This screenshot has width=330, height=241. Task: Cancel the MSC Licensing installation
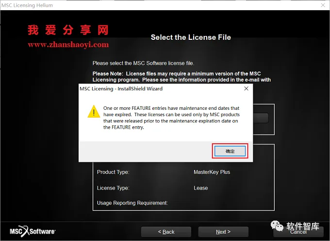pos(298,232)
